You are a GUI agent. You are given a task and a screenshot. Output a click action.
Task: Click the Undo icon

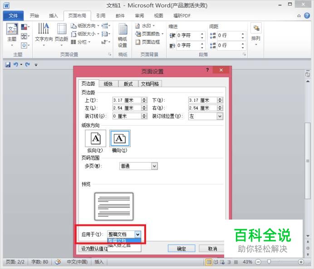(15, 65)
